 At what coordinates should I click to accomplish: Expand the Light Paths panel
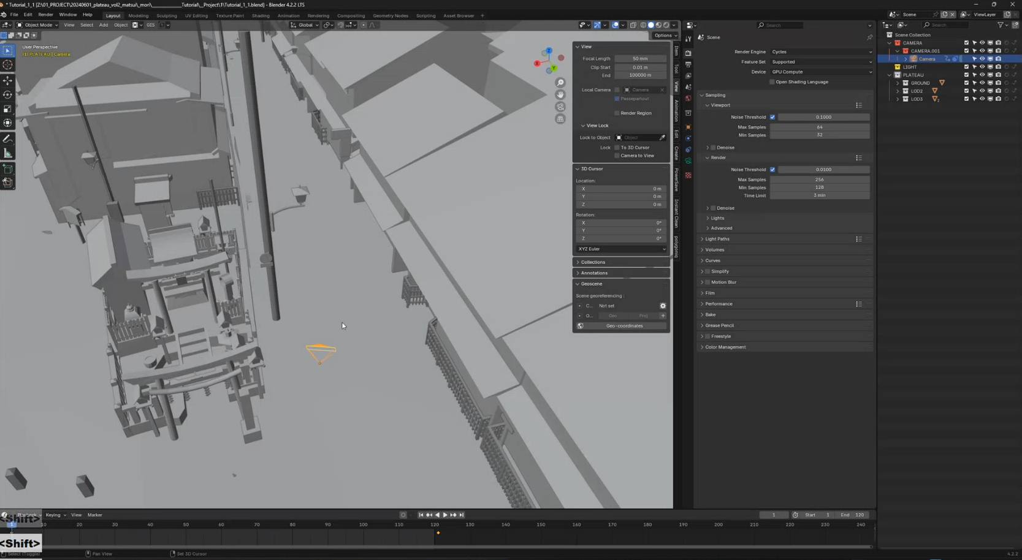click(717, 239)
